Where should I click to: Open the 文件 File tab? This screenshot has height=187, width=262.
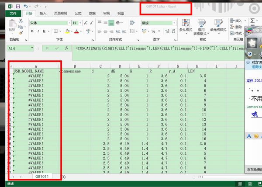(x=13, y=14)
